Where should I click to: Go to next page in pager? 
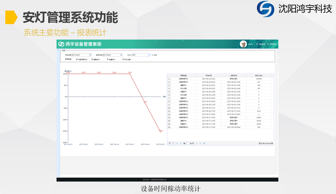(x=197, y=143)
